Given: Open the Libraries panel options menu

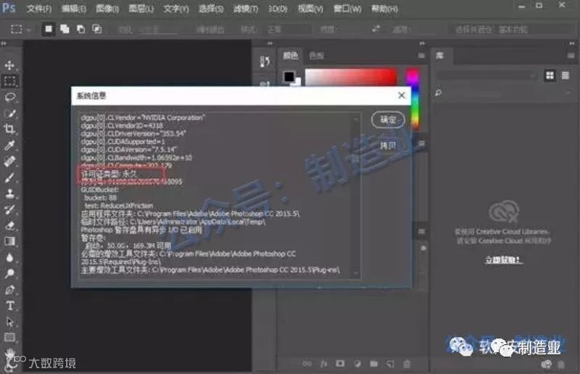Looking at the screenshot, I should click(x=571, y=56).
